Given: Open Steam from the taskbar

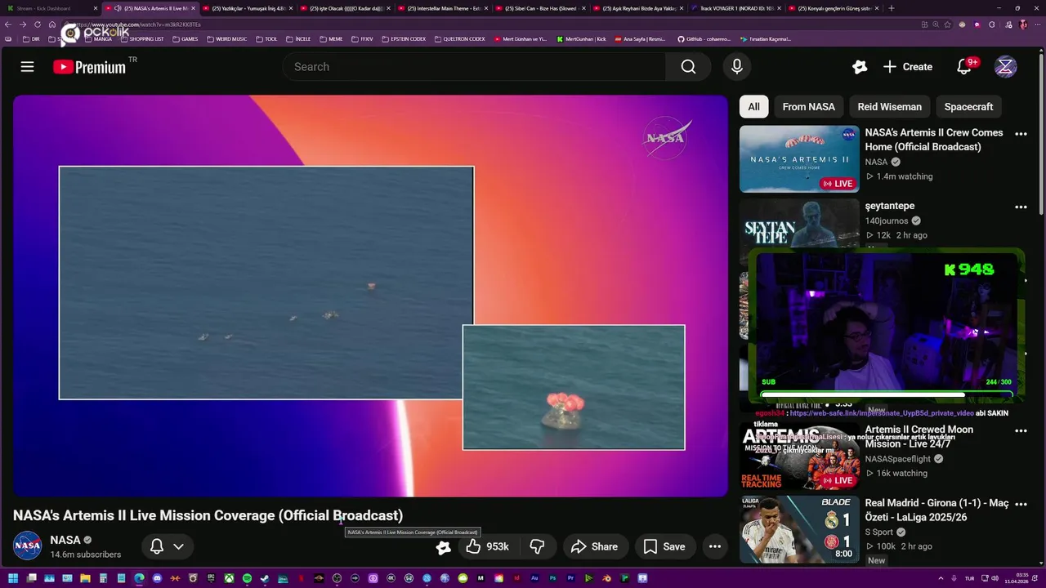Looking at the screenshot, I should tap(265, 578).
